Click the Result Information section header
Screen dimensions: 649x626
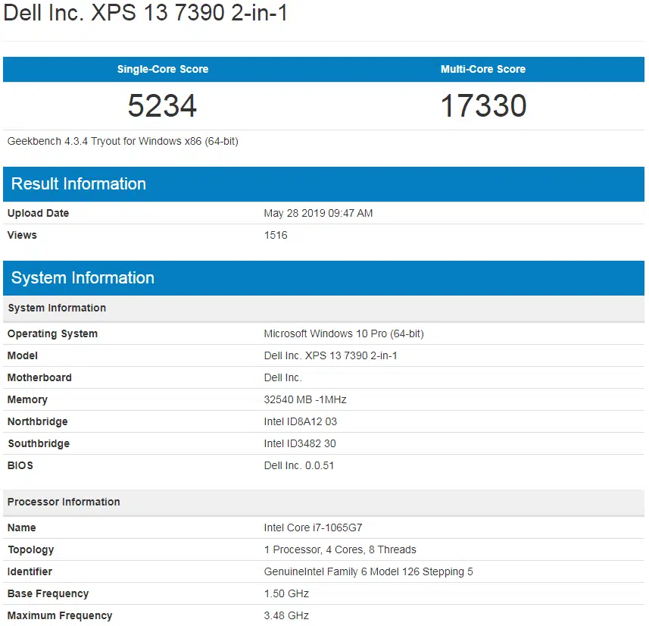coord(323,184)
